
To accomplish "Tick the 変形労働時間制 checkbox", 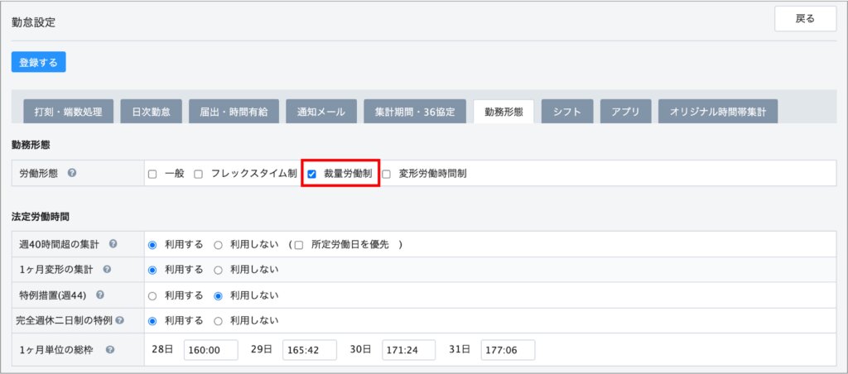I will [x=387, y=175].
